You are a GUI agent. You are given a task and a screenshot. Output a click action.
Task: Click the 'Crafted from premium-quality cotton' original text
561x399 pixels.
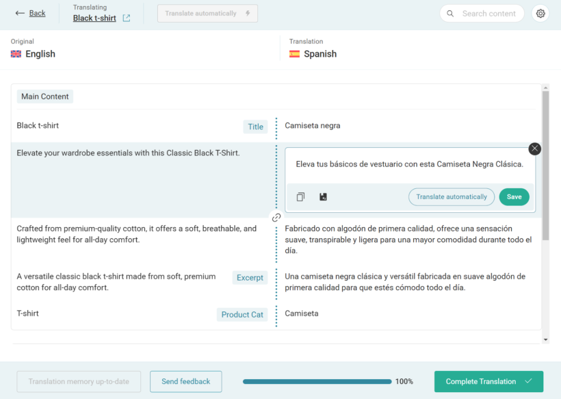pos(137,234)
